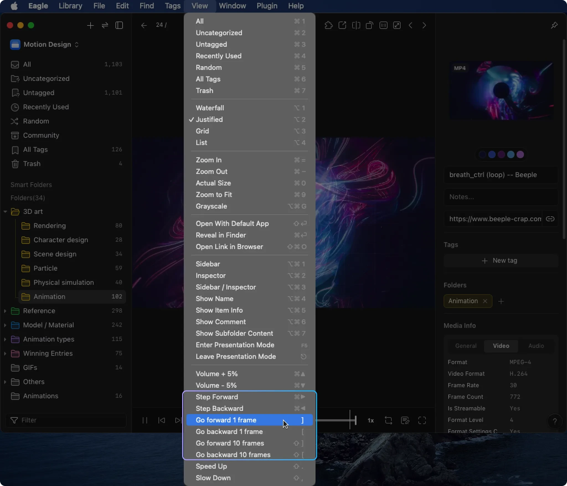
Task: Click the video progress timeline bar
Action: click(x=336, y=420)
